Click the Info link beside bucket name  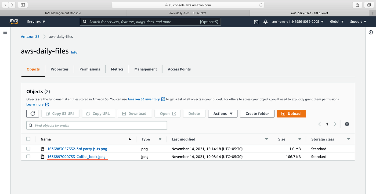[x=74, y=52]
